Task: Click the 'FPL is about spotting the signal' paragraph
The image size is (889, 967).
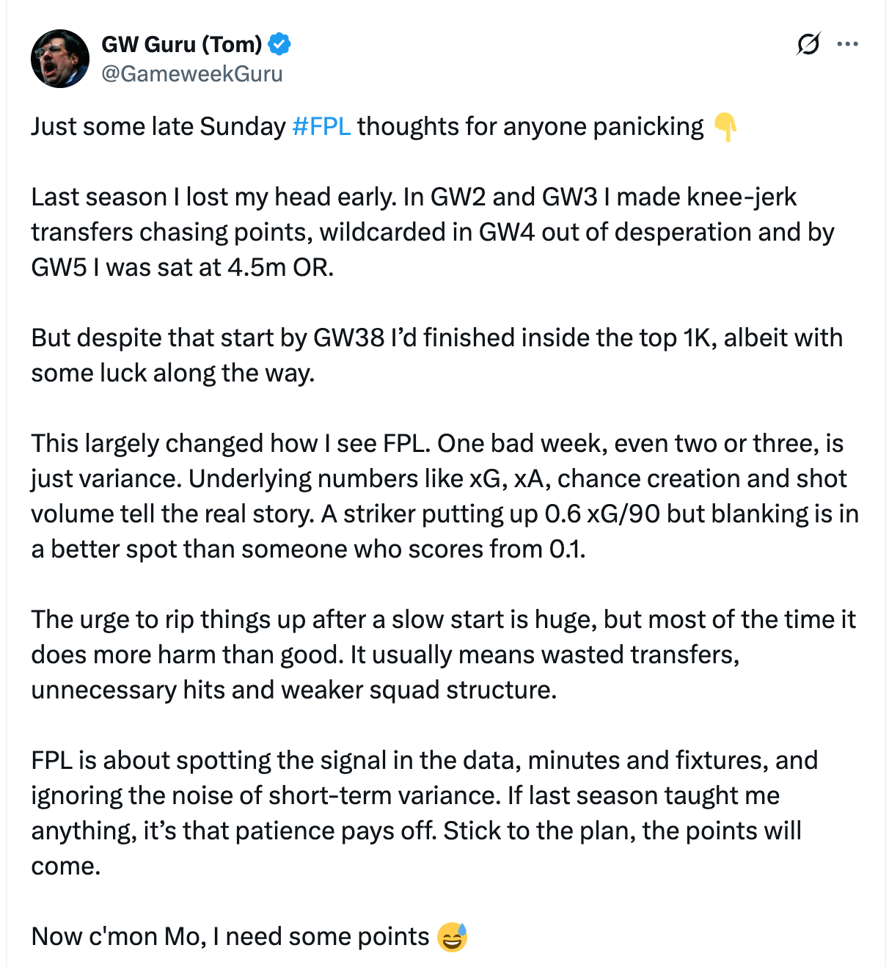Action: [x=424, y=813]
